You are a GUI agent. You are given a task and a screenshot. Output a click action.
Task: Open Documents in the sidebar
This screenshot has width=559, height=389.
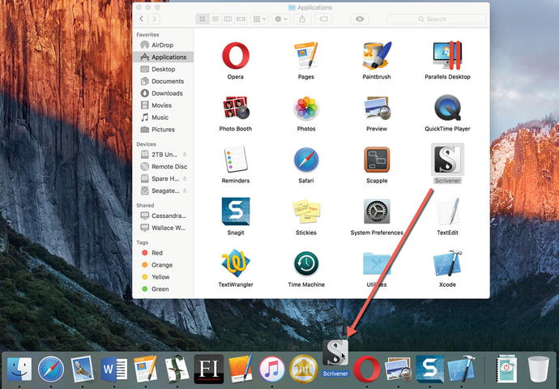point(164,81)
